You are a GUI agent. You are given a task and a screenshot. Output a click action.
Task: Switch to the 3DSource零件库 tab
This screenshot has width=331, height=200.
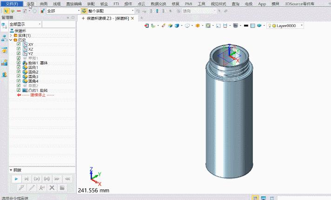click(299, 4)
